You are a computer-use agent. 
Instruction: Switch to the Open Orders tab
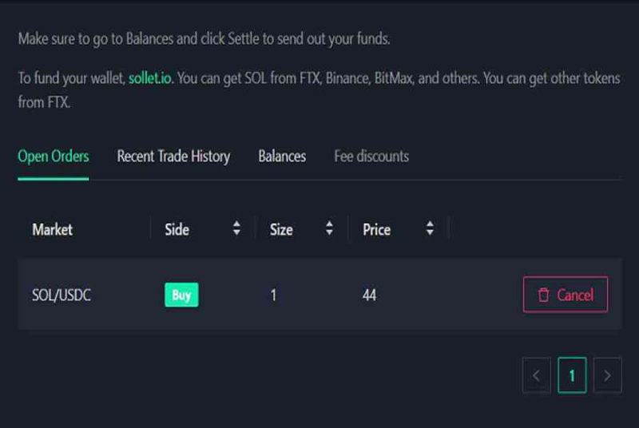[x=54, y=157]
